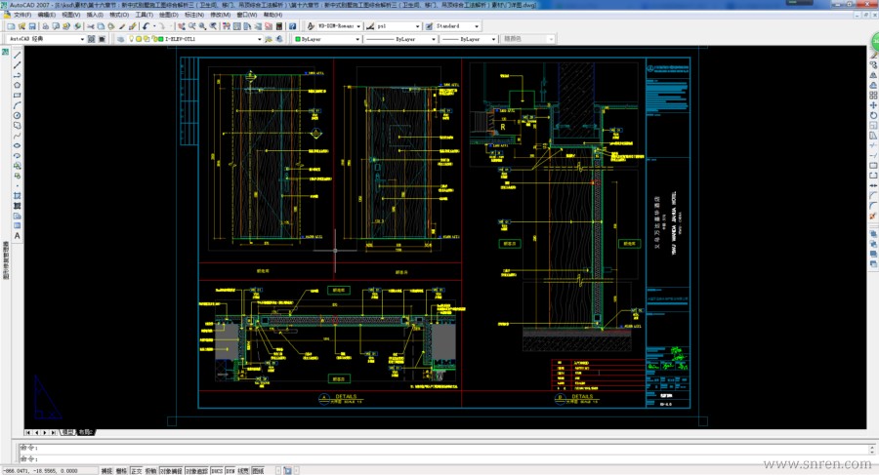Viewport: 879px width, 475px height.
Task: Click the Pan realtime icon
Action: point(181,26)
